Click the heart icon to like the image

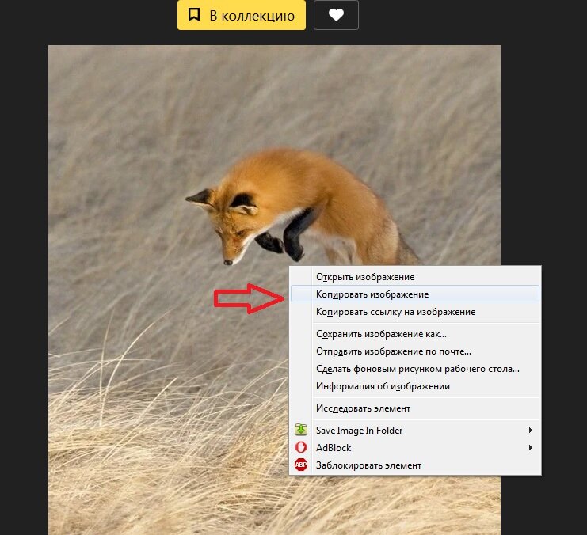[336, 16]
